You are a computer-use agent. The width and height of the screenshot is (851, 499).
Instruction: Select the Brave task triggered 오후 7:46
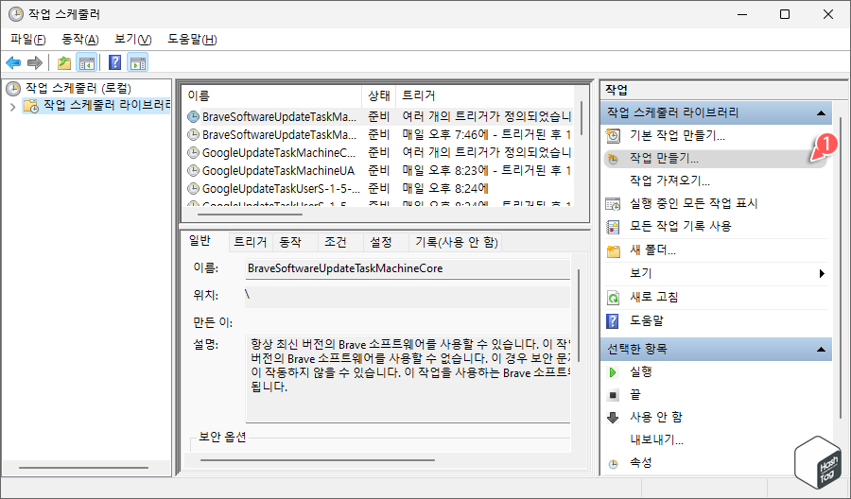point(379,134)
